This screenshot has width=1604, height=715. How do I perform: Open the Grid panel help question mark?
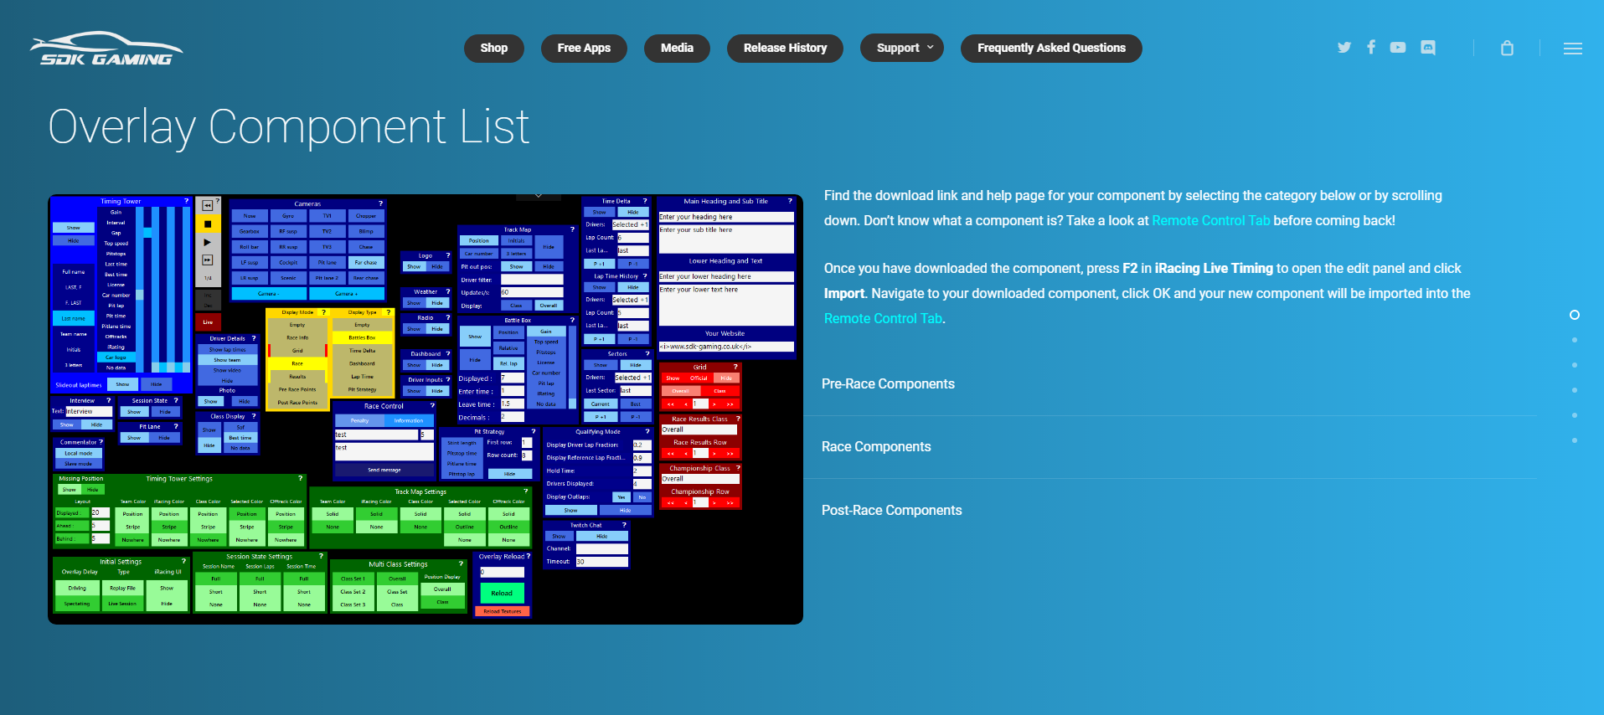[x=735, y=367]
